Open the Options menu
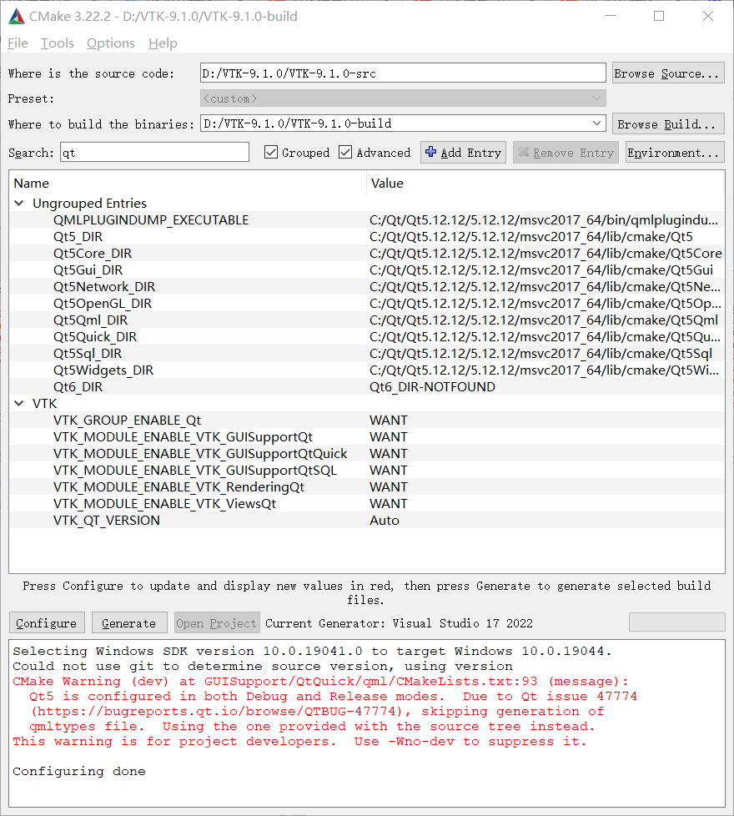Viewport: 734px width, 816px height. (110, 43)
